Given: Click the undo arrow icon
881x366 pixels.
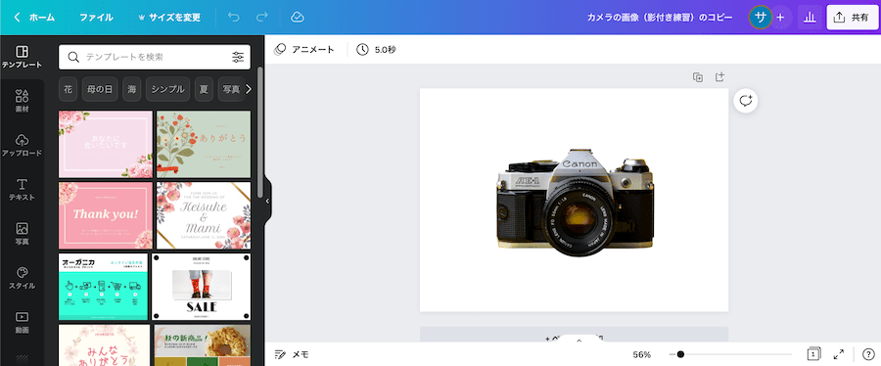Looking at the screenshot, I should tap(233, 18).
